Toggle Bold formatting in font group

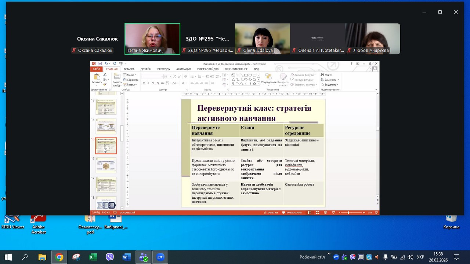(144, 83)
